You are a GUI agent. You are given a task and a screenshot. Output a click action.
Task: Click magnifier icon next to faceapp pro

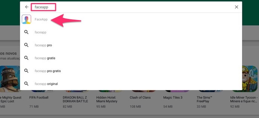pyautogui.click(x=26, y=45)
